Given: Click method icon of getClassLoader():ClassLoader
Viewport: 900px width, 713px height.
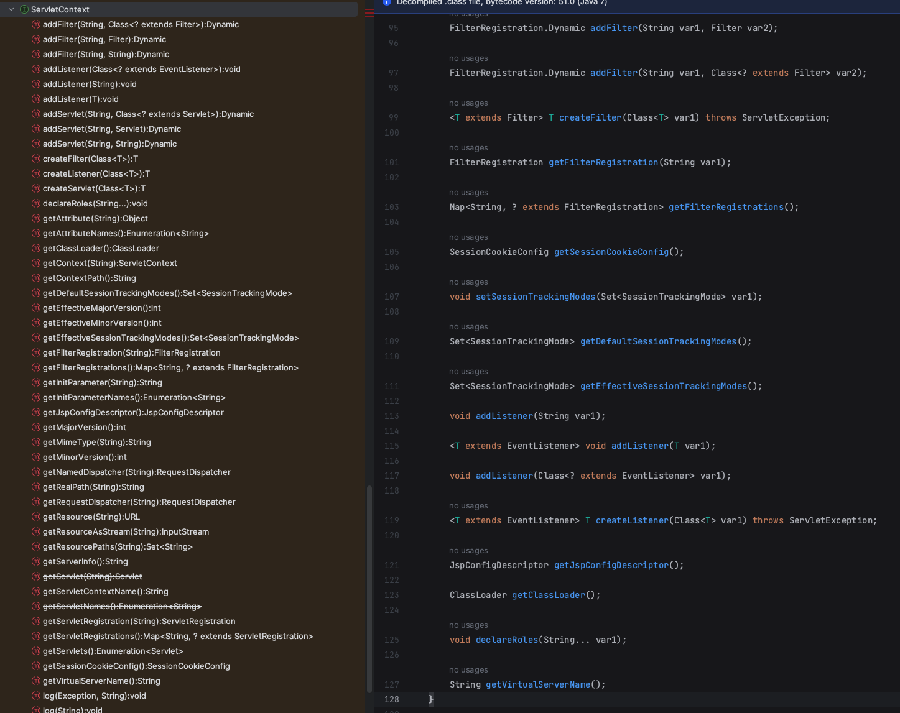Looking at the screenshot, I should [x=36, y=248].
